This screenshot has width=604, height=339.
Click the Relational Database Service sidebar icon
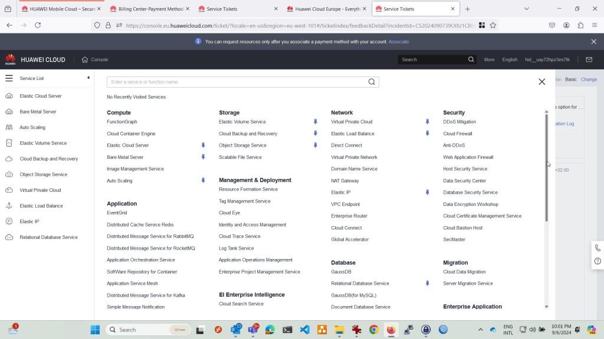click(9, 237)
